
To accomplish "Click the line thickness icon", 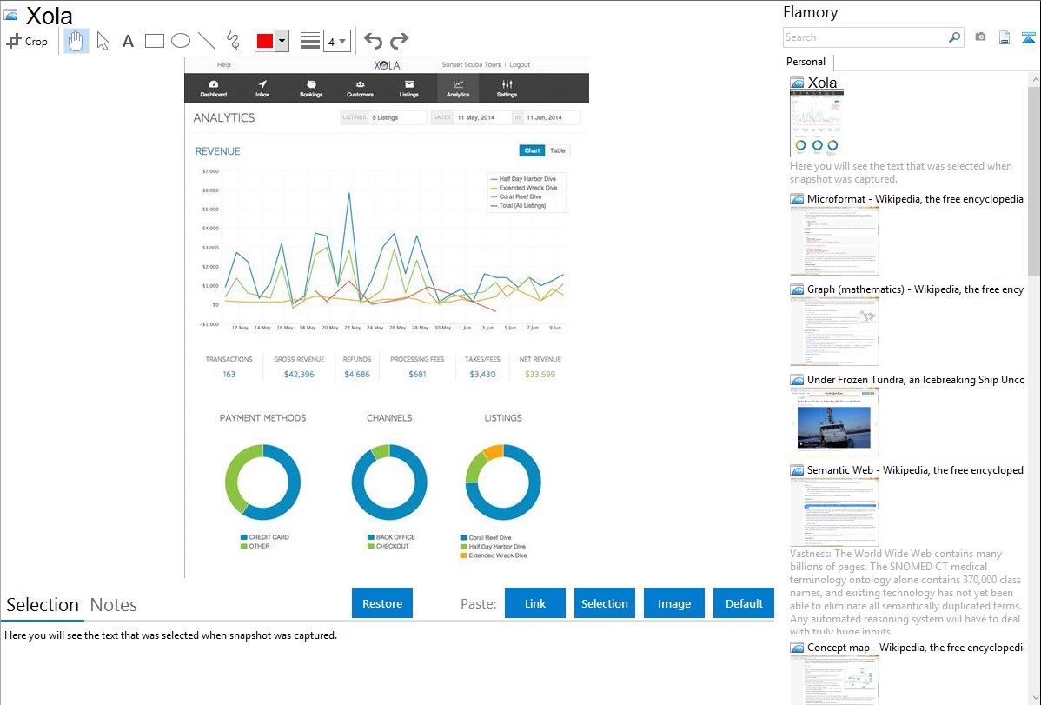I will coord(310,41).
